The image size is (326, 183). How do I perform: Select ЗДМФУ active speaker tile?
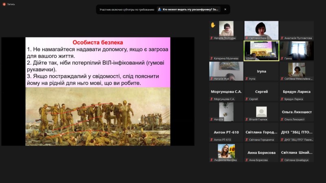click(261, 50)
